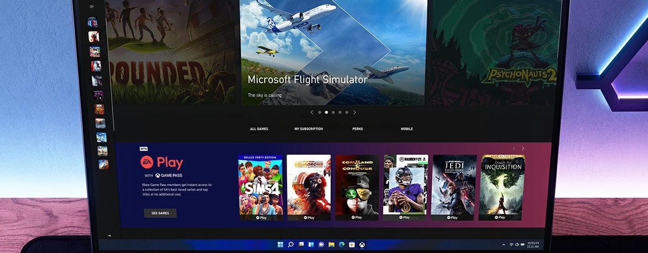
Task: Check the battery tray icon
Action: point(521,245)
